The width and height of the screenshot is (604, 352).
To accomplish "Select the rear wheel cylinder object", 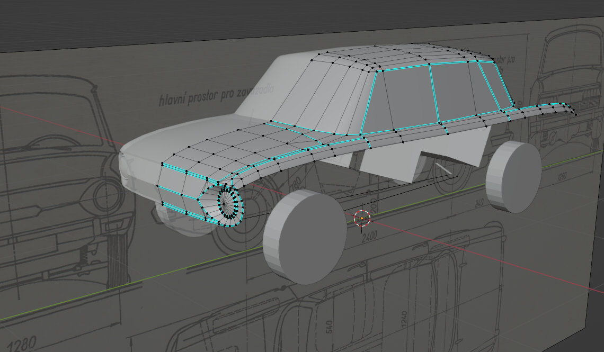I will click(x=514, y=177).
